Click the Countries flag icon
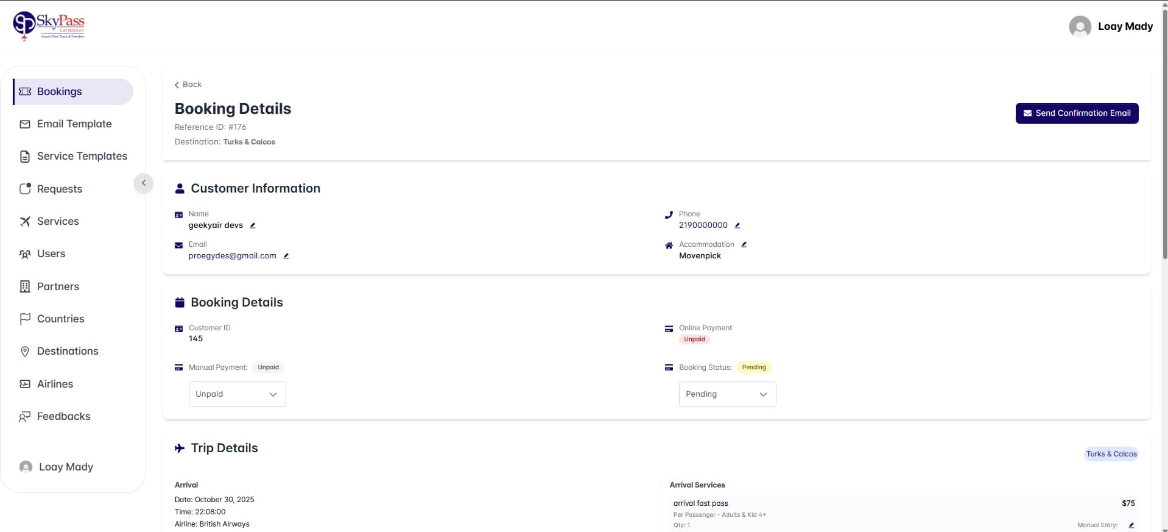Viewport: 1168px width, 532px height. coord(25,319)
